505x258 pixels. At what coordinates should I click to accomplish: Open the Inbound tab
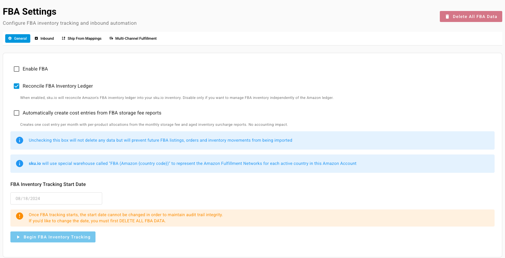[44, 38]
